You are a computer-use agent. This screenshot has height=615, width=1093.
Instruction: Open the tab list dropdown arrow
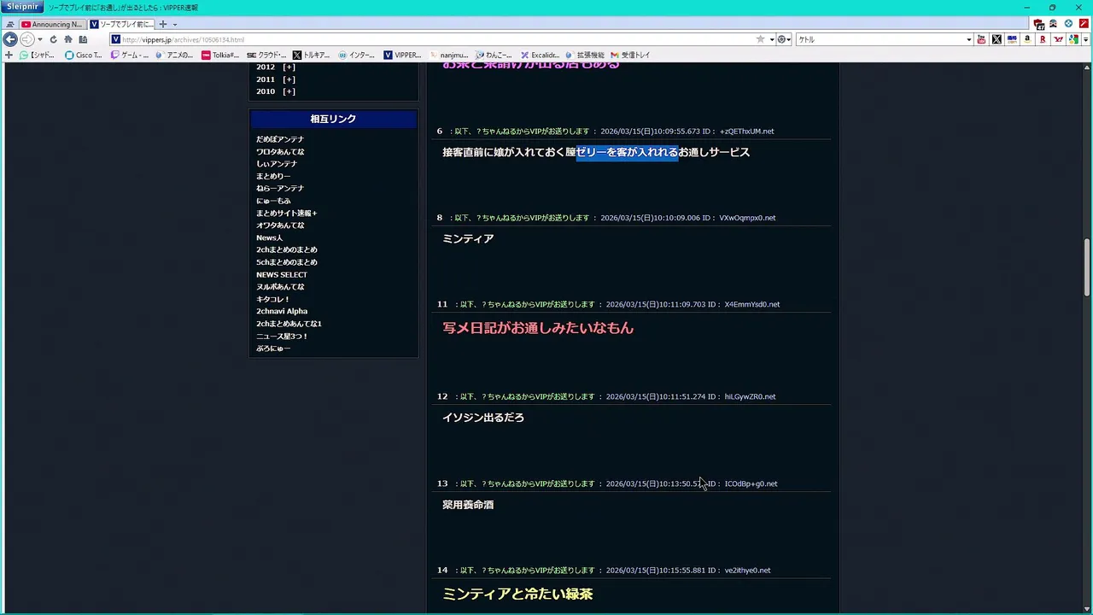tap(175, 25)
